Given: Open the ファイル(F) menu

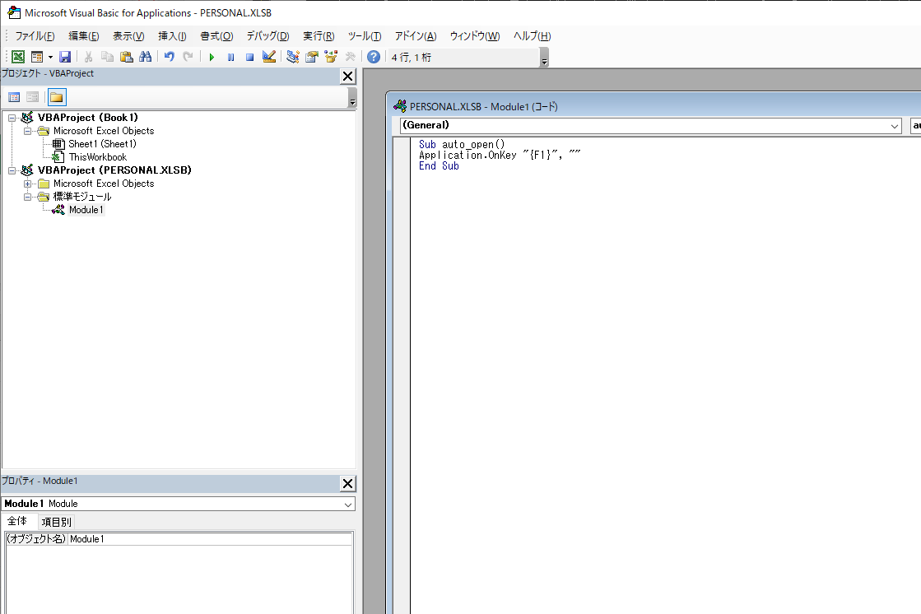Looking at the screenshot, I should tap(35, 36).
